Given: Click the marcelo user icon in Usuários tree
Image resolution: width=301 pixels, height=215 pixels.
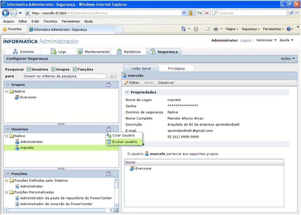Looking at the screenshot, I should 17,148.
